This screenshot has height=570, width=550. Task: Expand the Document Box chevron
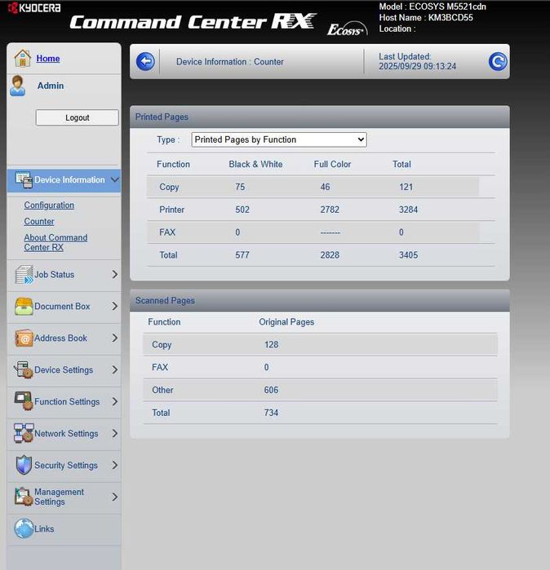[x=115, y=306]
